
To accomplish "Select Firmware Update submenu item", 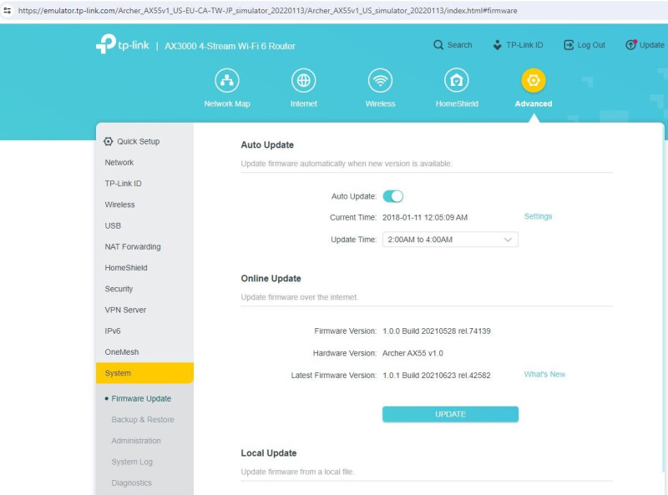I will coord(141,399).
